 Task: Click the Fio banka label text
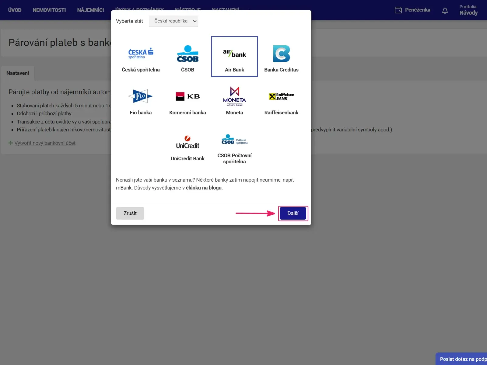tap(141, 113)
